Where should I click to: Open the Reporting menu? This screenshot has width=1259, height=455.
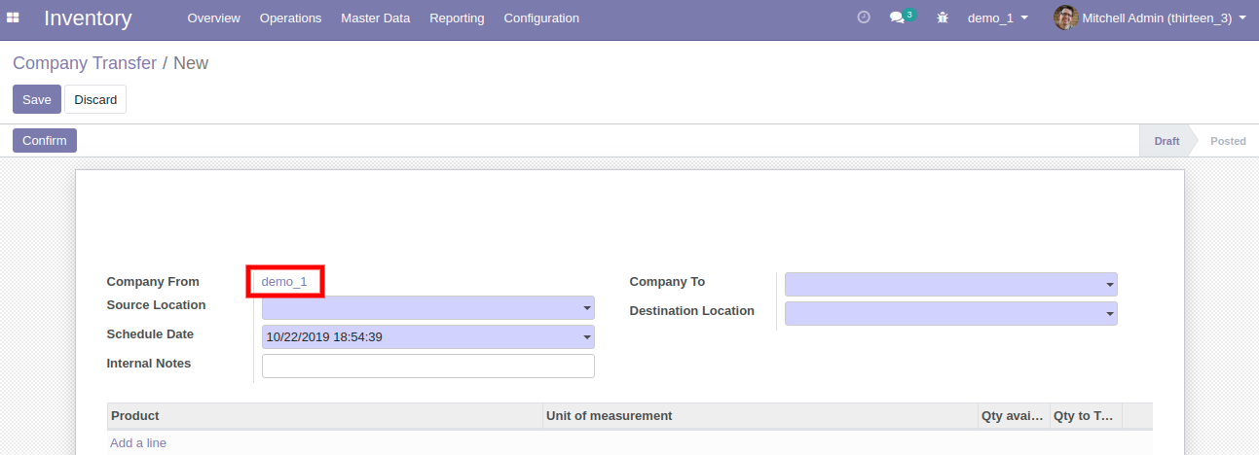[457, 17]
